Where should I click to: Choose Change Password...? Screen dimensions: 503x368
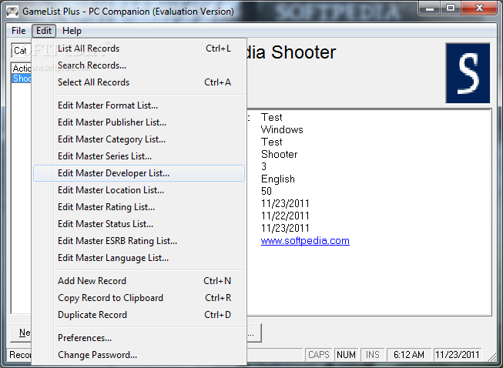click(x=139, y=355)
